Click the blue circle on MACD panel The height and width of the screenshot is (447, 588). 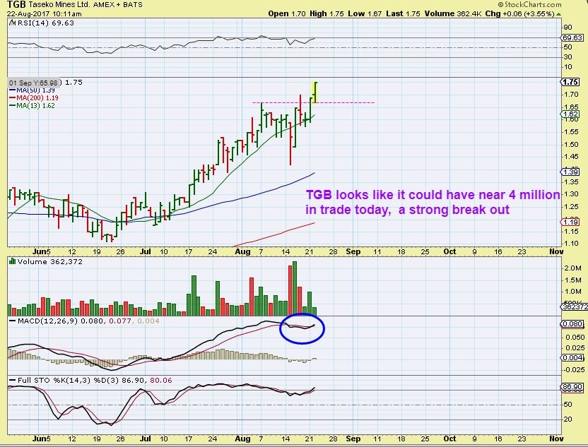pyautogui.click(x=302, y=328)
